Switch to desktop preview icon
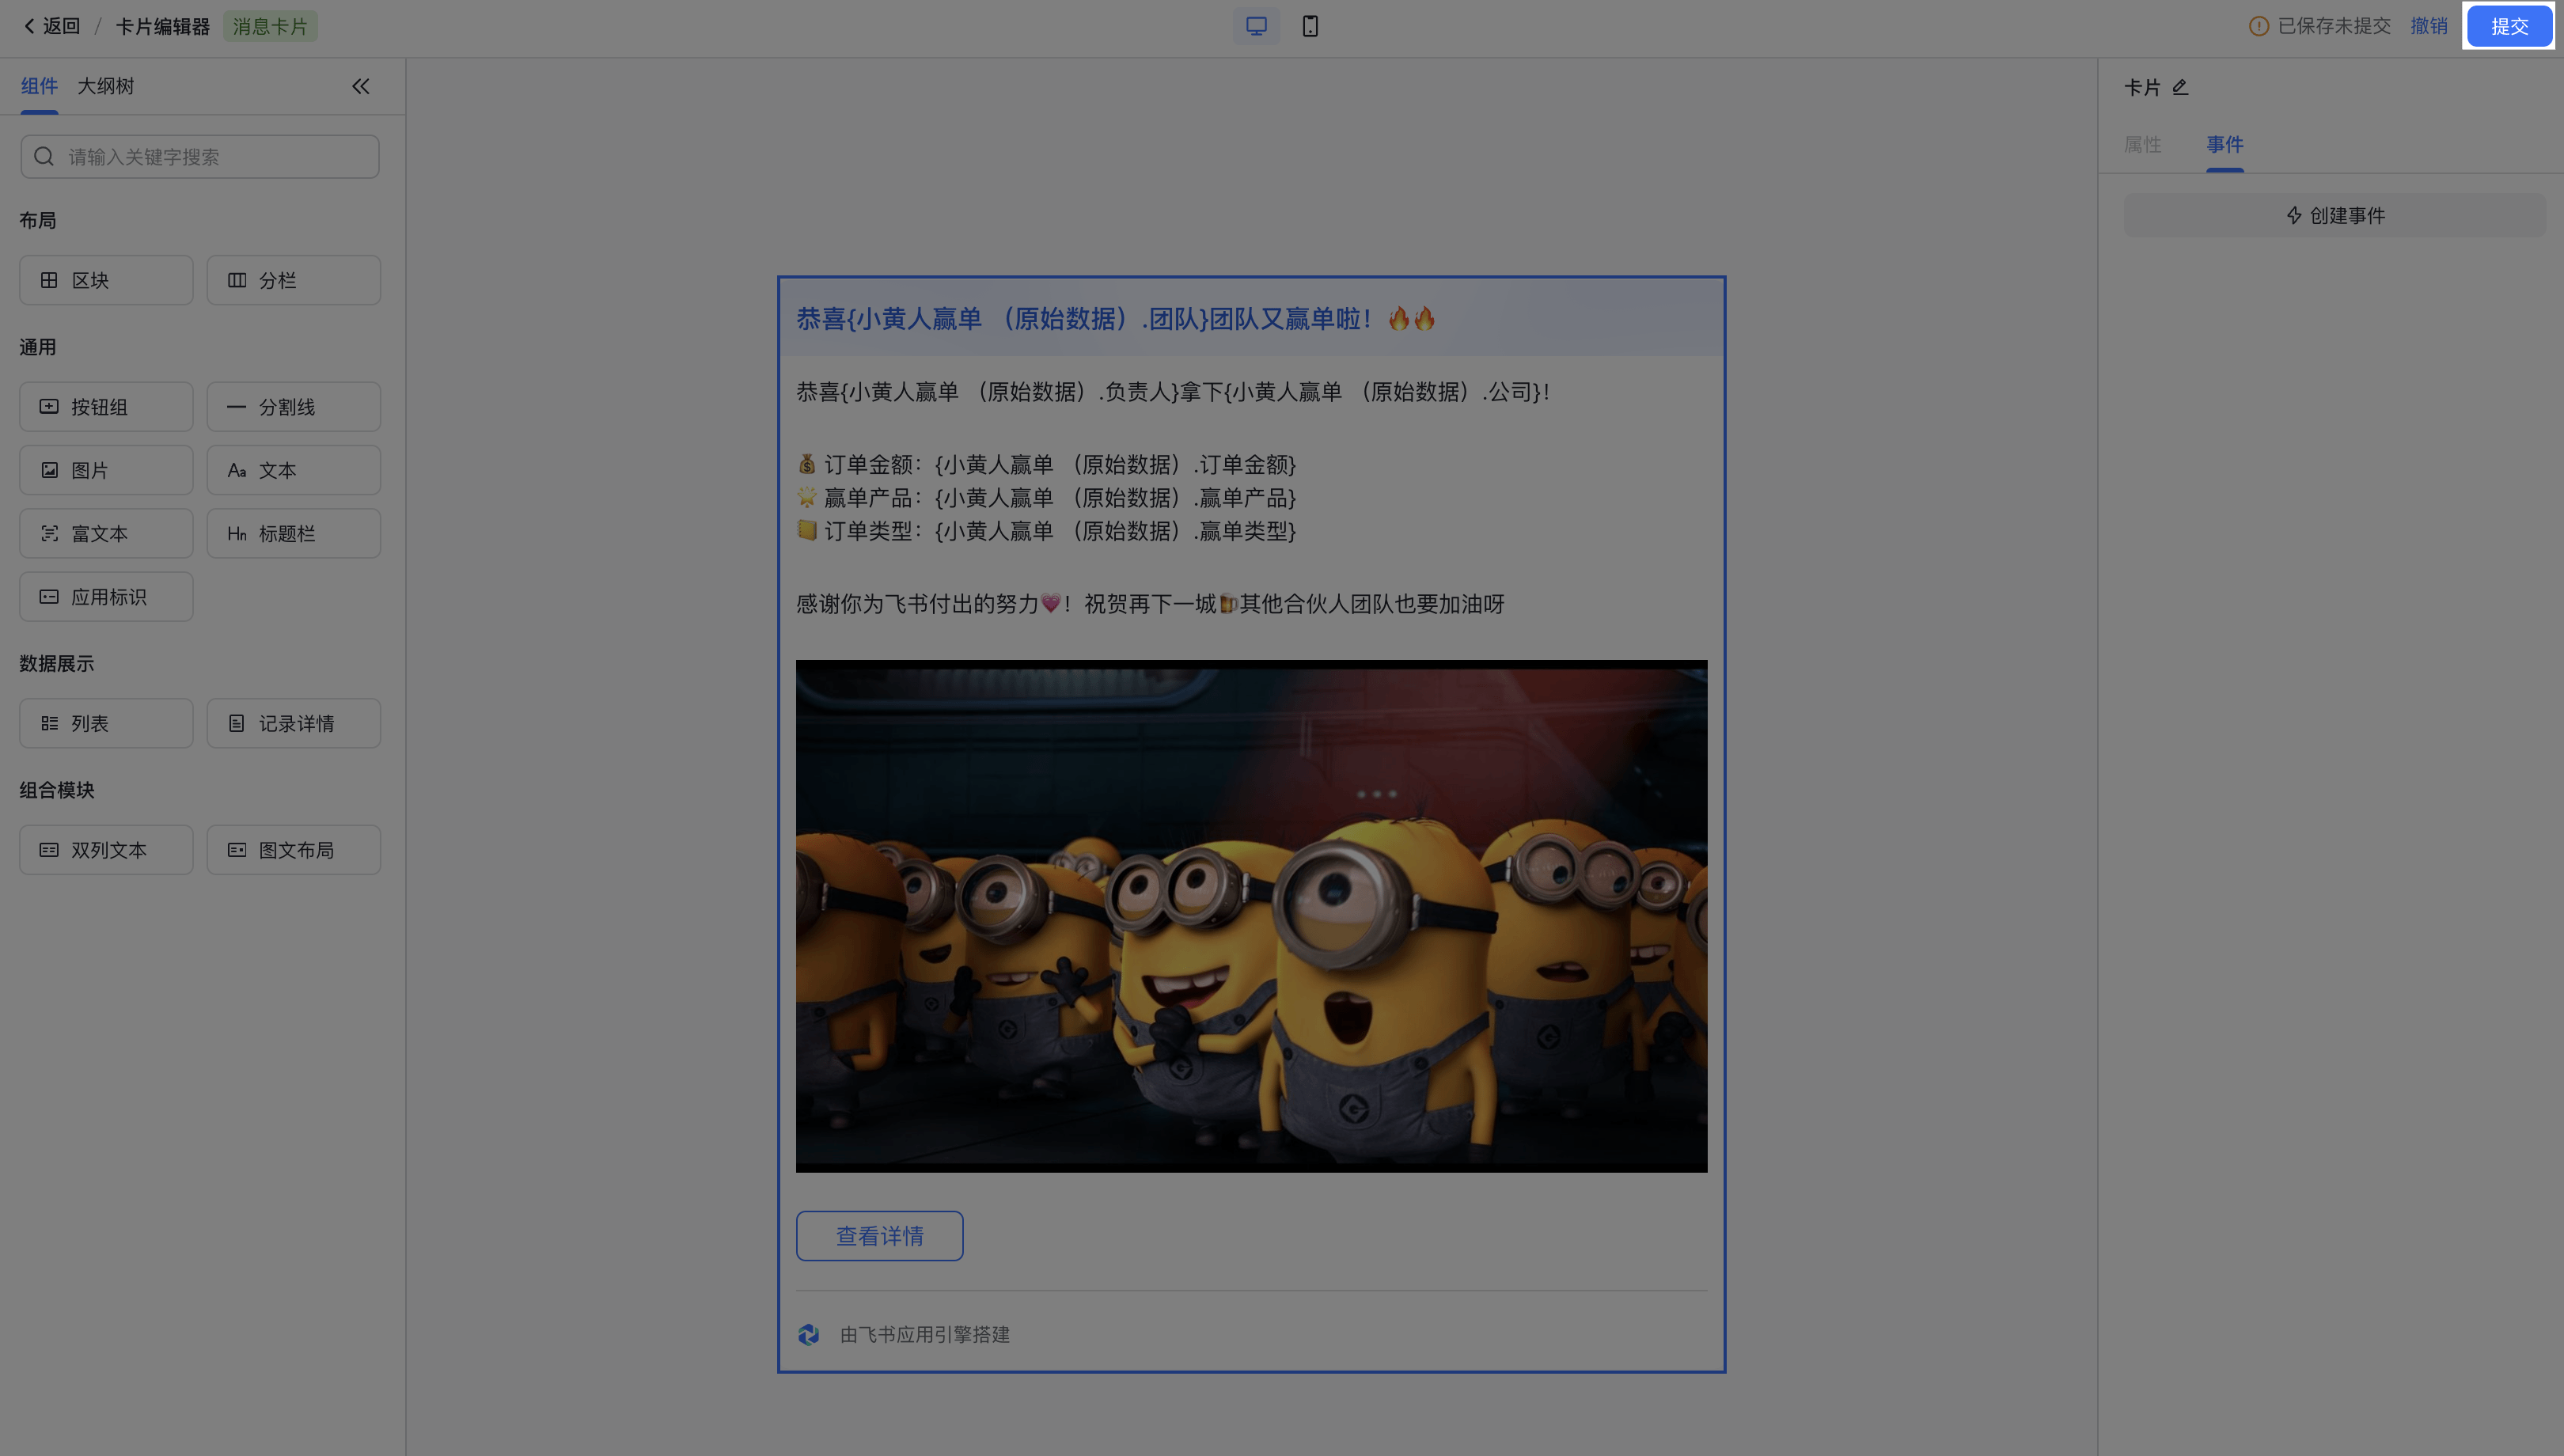The image size is (2564, 1456). tap(1256, 26)
